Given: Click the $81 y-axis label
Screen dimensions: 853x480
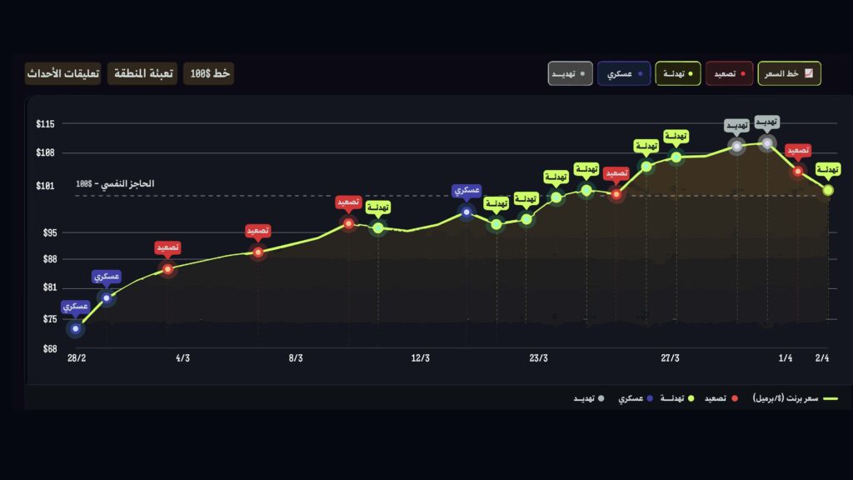Looking at the screenshot, I should tap(49, 287).
